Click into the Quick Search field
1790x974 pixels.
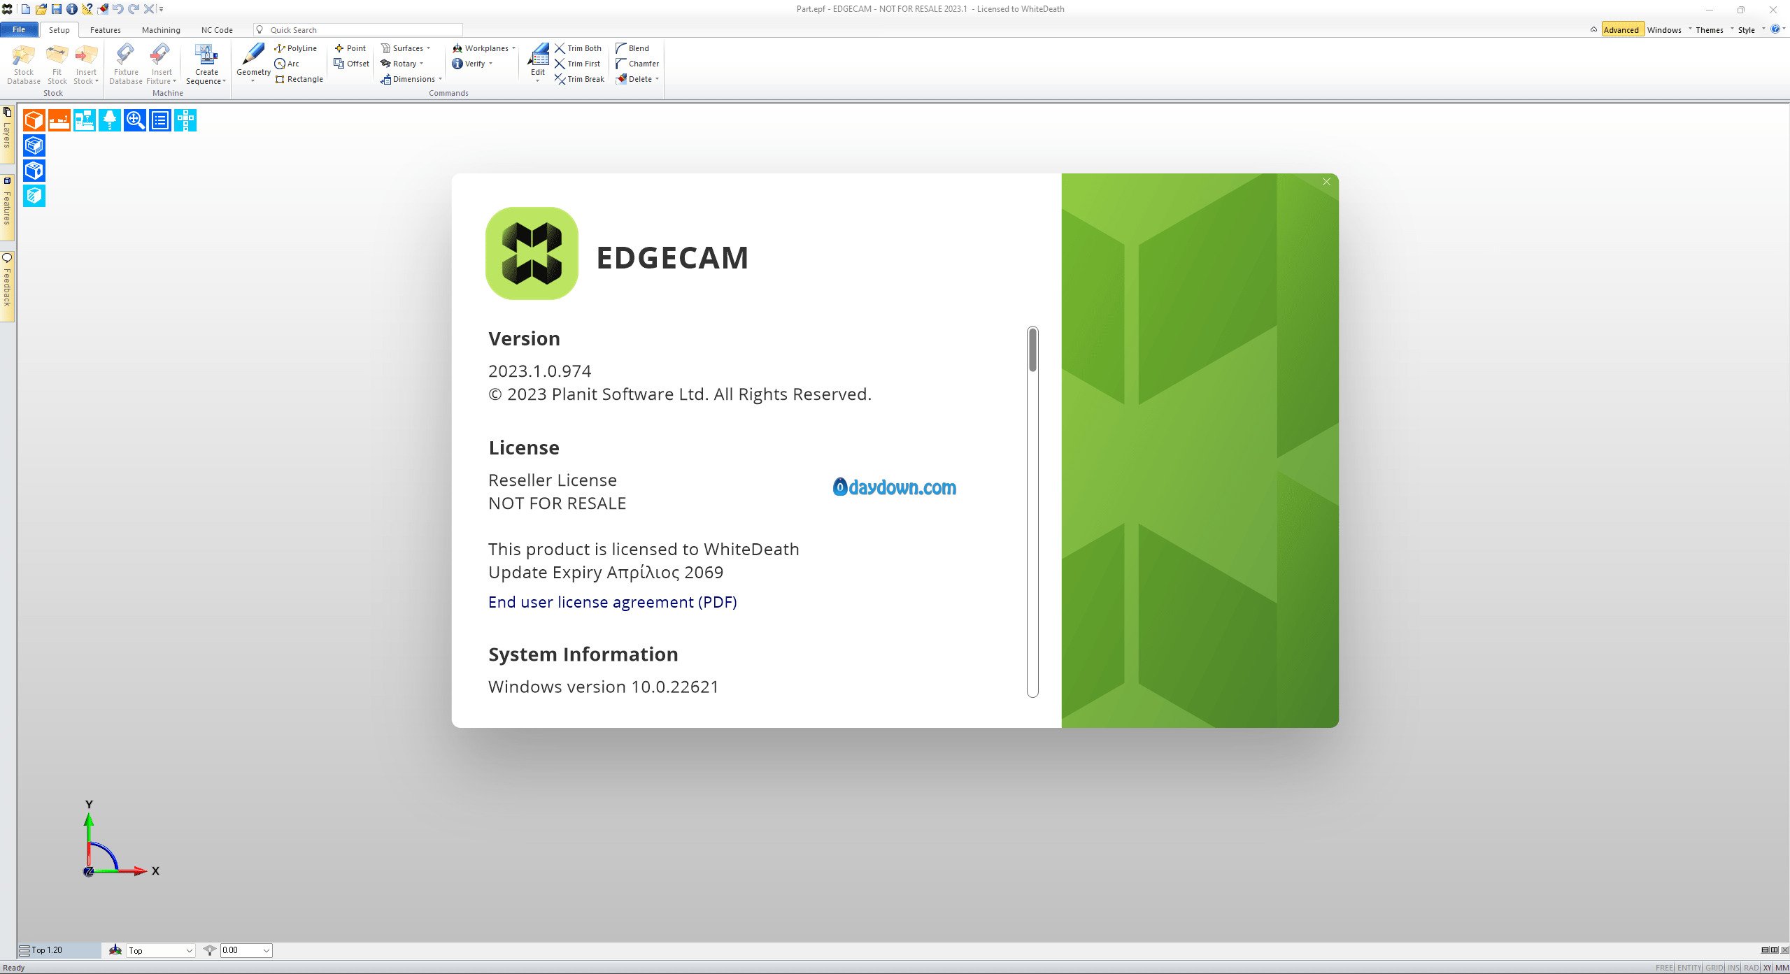pyautogui.click(x=358, y=30)
